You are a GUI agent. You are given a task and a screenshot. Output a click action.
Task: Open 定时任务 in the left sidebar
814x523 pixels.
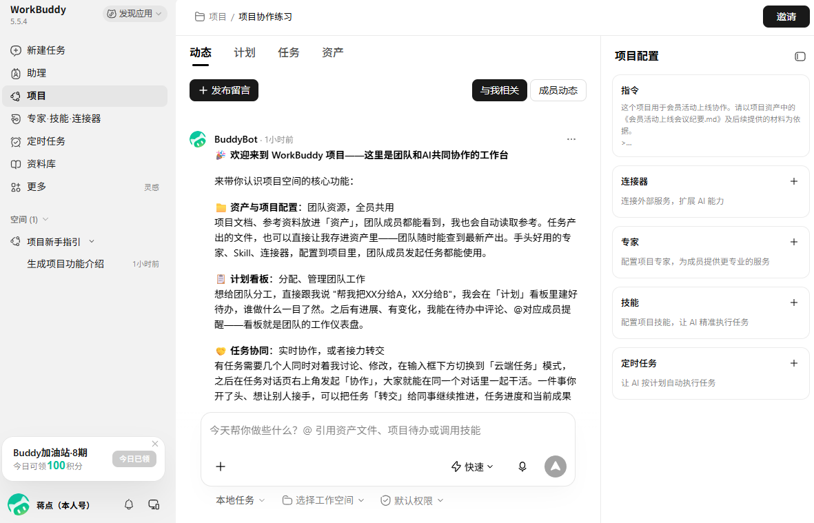coord(85,142)
